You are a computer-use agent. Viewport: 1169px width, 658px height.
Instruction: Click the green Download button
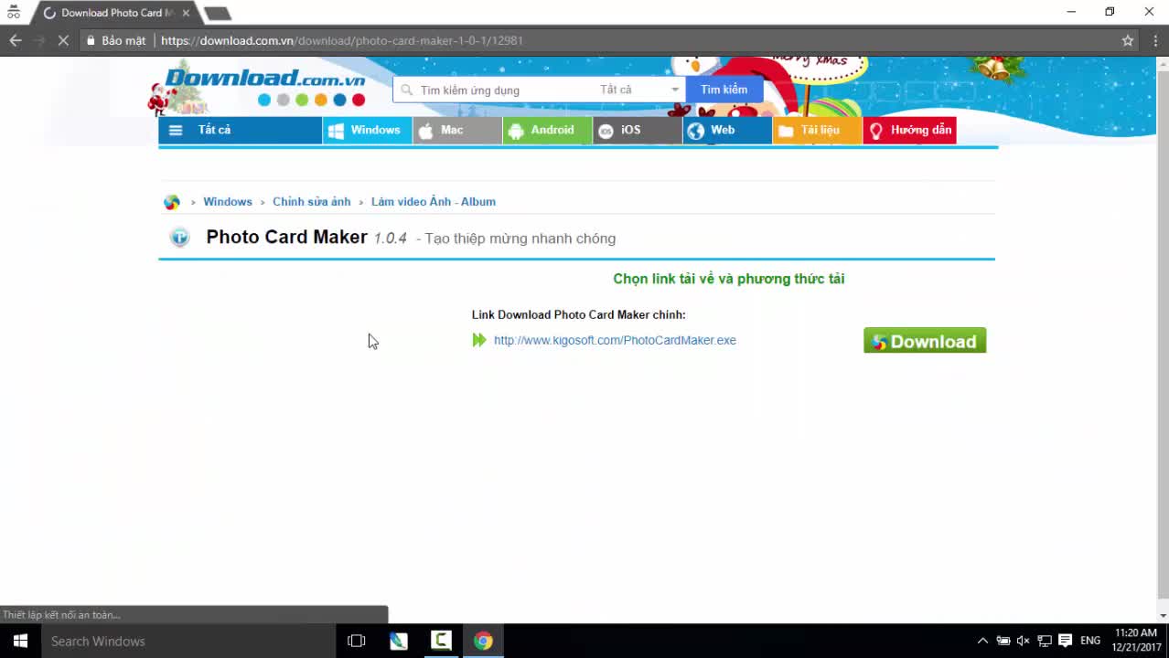(x=925, y=341)
